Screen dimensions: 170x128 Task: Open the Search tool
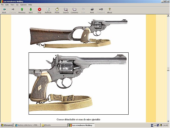coord(66,9)
